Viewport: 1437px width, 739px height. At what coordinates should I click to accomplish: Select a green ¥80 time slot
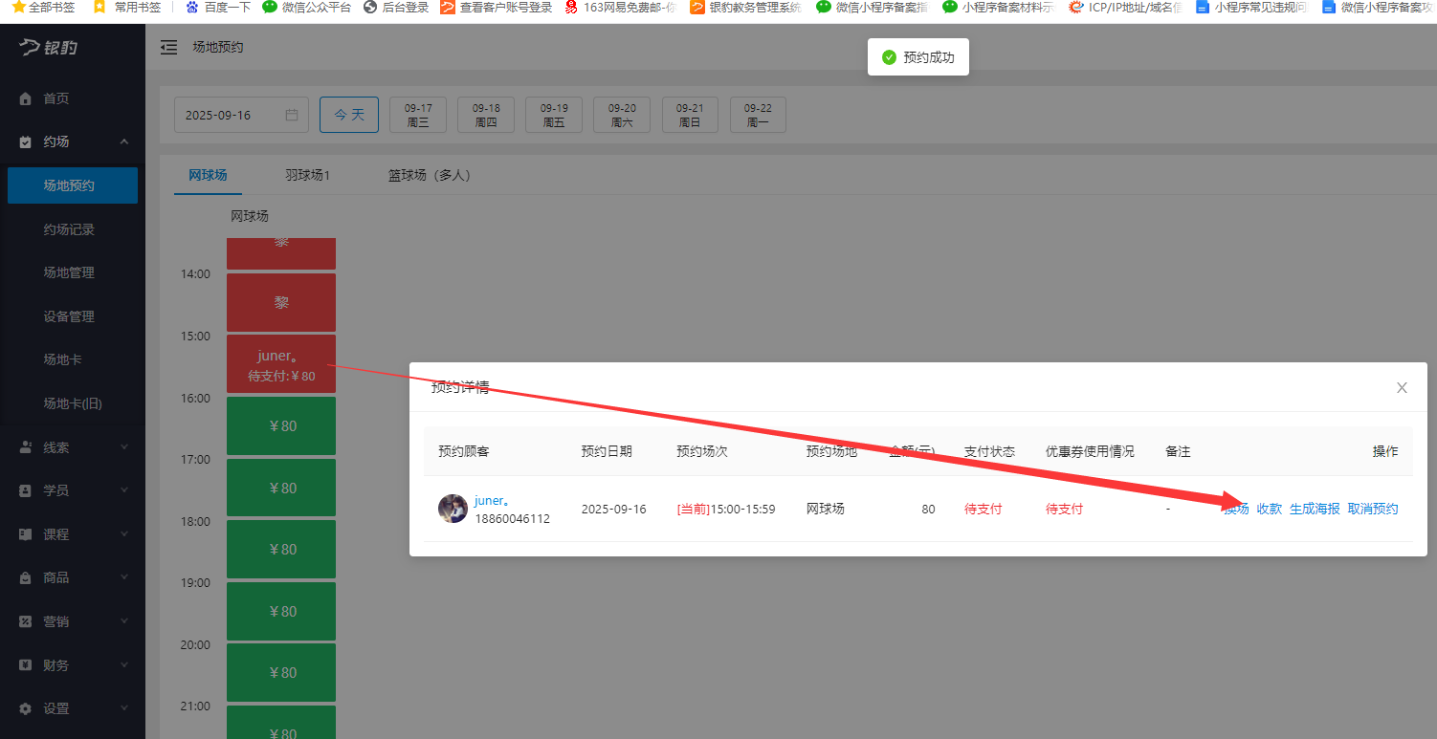point(280,425)
